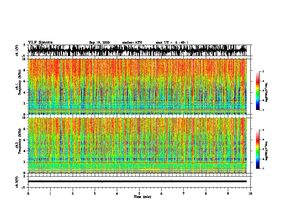The width and height of the screenshot is (282, 217).
Task: Click the time axis tick label "1"
Action: pyautogui.click(x=50, y=194)
